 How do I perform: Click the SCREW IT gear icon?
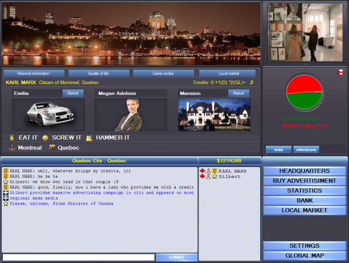coord(45,138)
